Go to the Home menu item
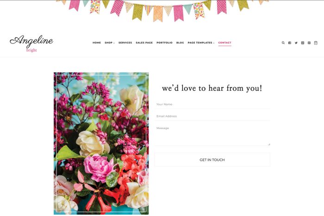 point(97,43)
